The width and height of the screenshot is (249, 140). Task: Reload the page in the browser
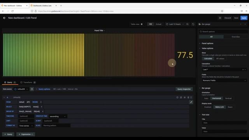[12, 11]
